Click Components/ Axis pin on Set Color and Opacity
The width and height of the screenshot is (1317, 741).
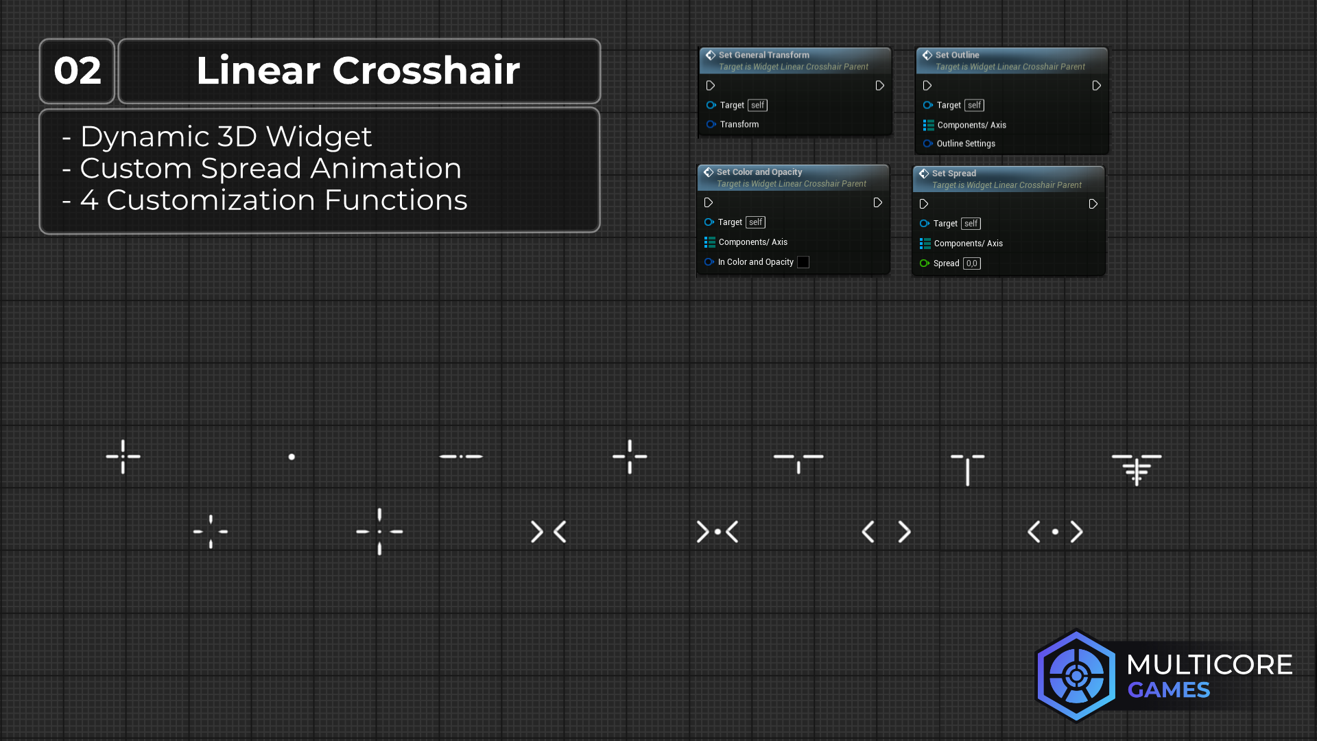(710, 242)
